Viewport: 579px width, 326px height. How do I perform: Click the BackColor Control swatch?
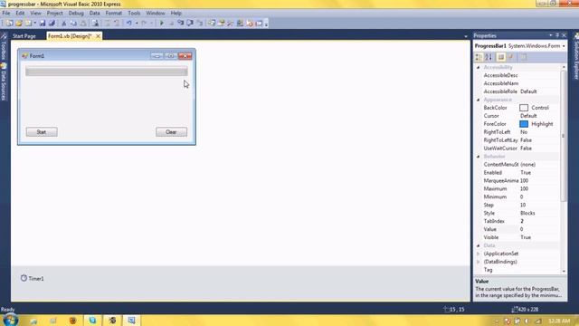click(x=524, y=108)
